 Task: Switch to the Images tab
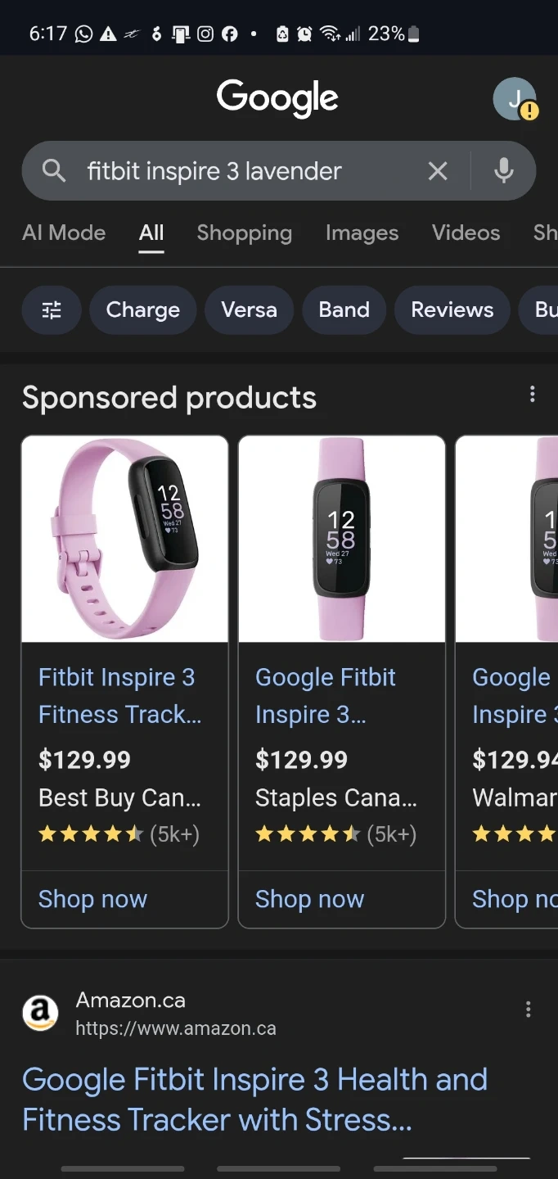click(362, 233)
